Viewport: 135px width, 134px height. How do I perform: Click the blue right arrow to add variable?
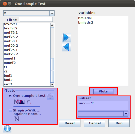coord(66,37)
